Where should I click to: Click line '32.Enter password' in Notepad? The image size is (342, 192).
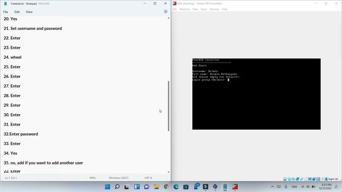(x=21, y=134)
